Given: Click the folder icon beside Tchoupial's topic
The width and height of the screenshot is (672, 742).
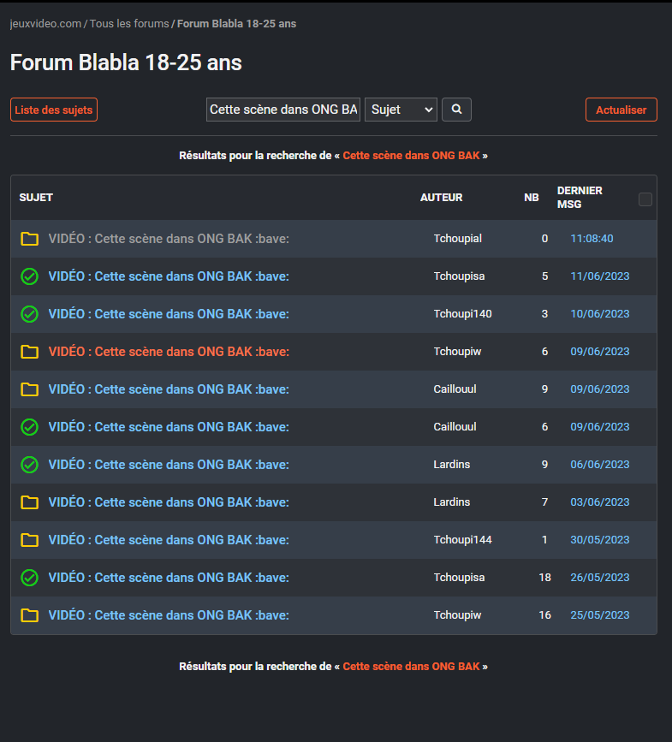Looking at the screenshot, I should pyautogui.click(x=30, y=239).
